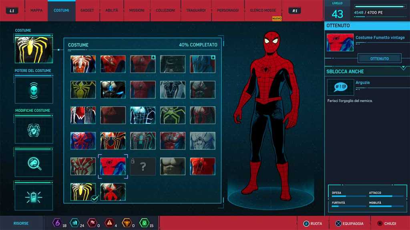The height and width of the screenshot is (230, 410).
Task: Click the Costume Fumetto vintage preview image
Action: click(x=340, y=42)
